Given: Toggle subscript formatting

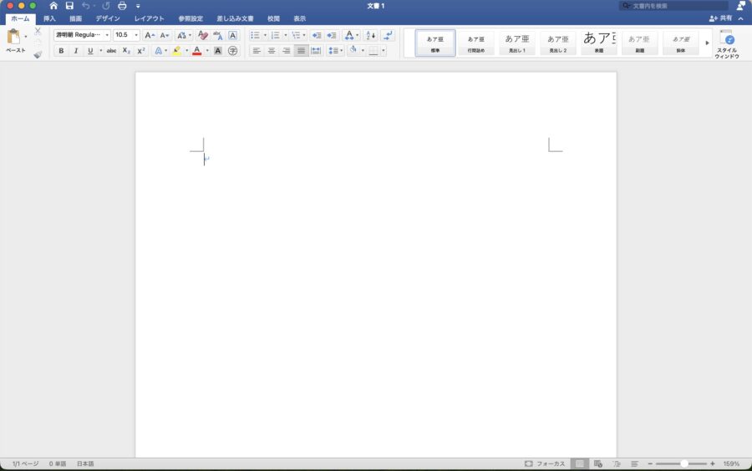Looking at the screenshot, I should (126, 51).
